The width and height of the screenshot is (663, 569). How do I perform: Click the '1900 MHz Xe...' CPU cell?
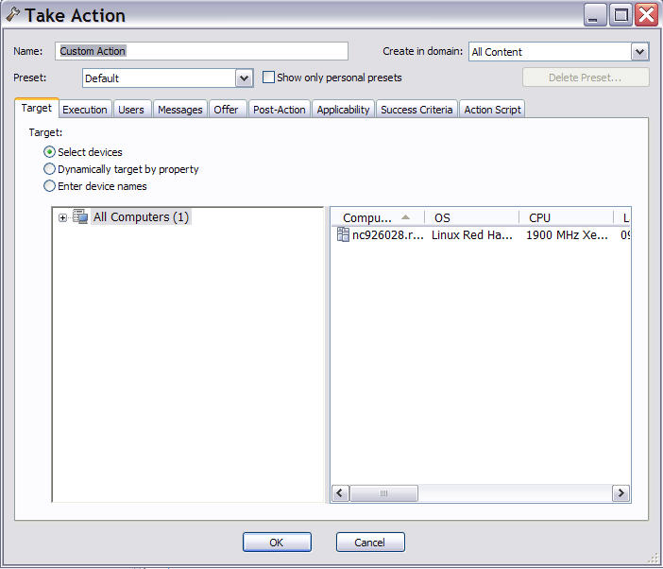567,234
